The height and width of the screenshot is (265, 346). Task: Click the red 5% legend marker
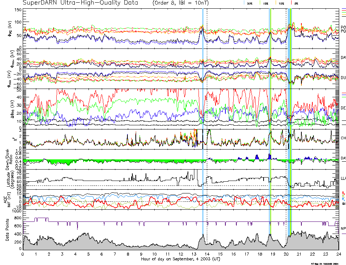click(295, 3)
